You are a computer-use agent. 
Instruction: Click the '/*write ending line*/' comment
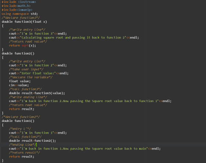pos(28,97)
